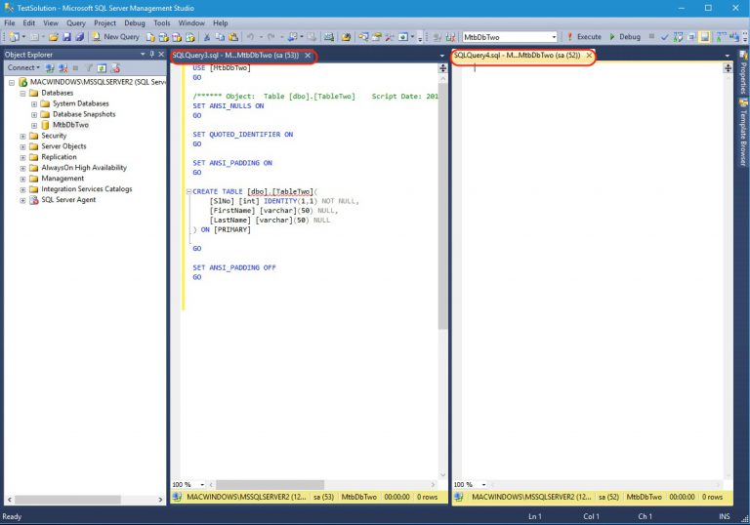
Task: Click Refresh icon in Object Explorer toolbar
Action: 101,68
